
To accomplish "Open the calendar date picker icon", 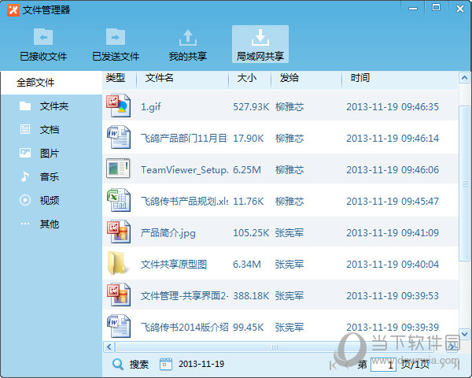I will tap(166, 364).
